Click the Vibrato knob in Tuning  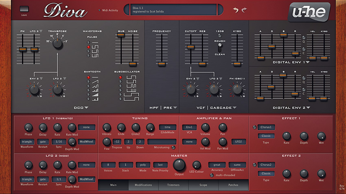point(107,127)
